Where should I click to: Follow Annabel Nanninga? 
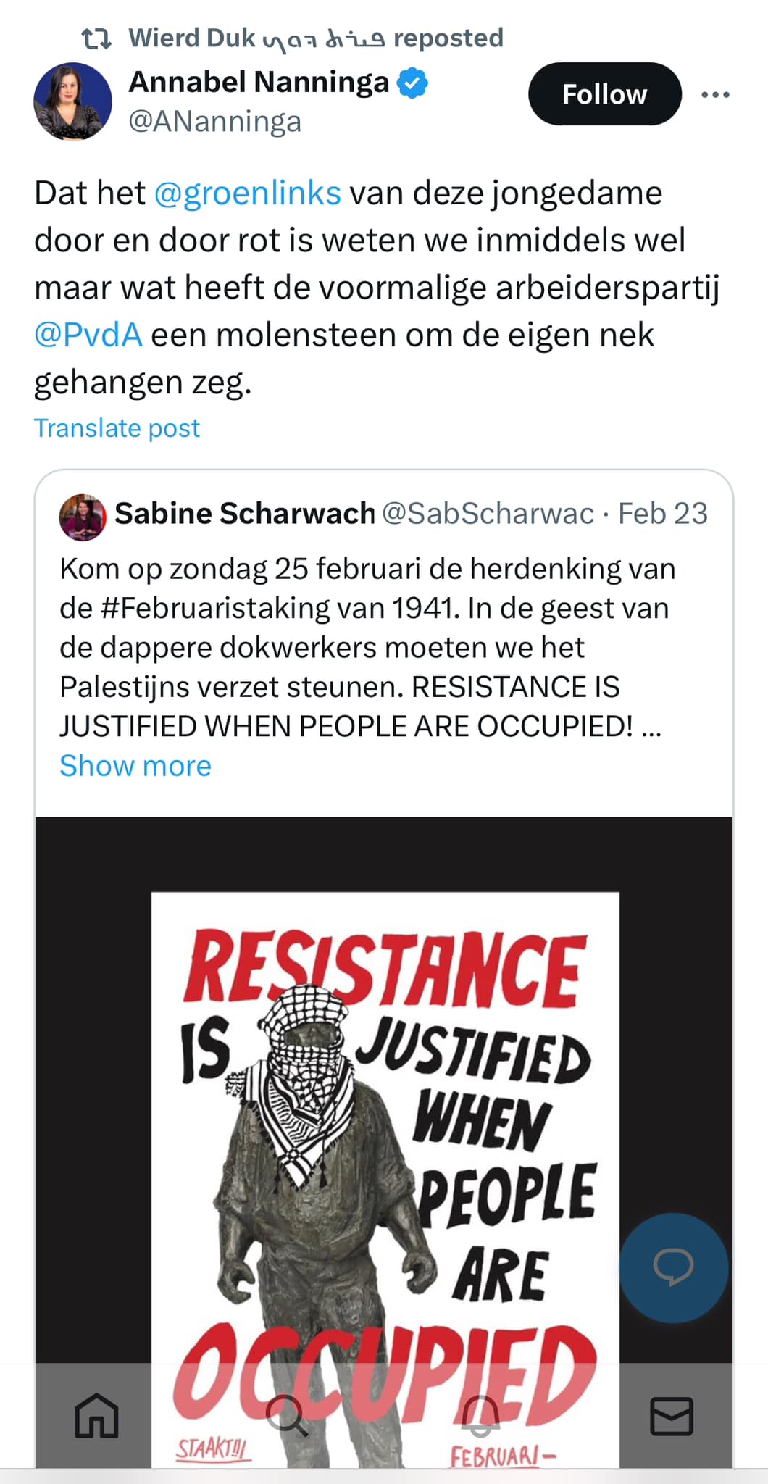(605, 93)
